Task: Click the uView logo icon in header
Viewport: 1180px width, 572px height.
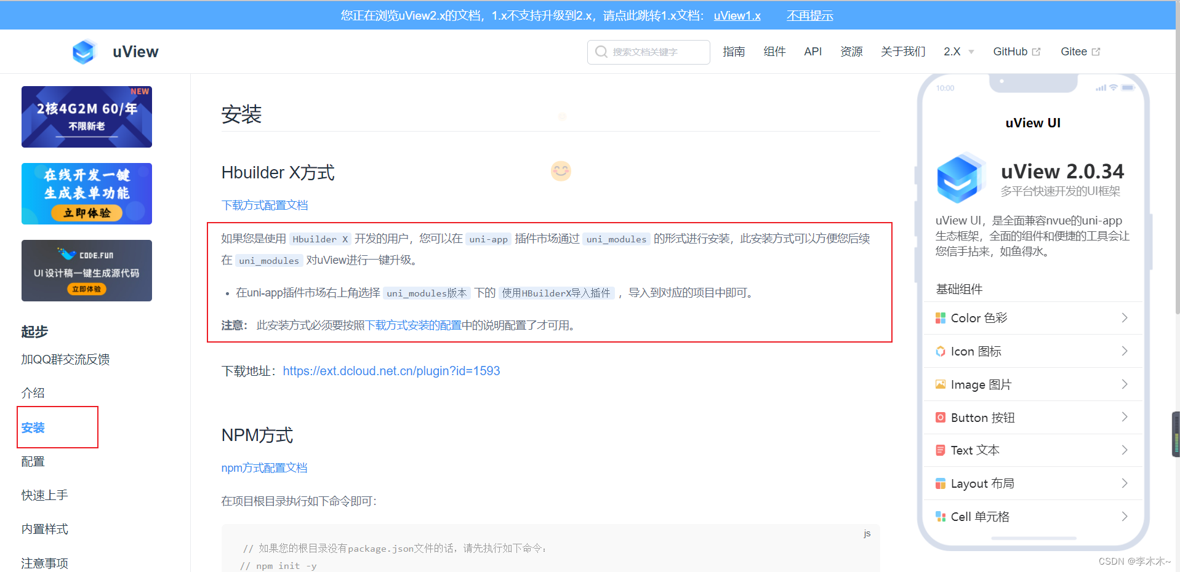Action: [x=84, y=52]
